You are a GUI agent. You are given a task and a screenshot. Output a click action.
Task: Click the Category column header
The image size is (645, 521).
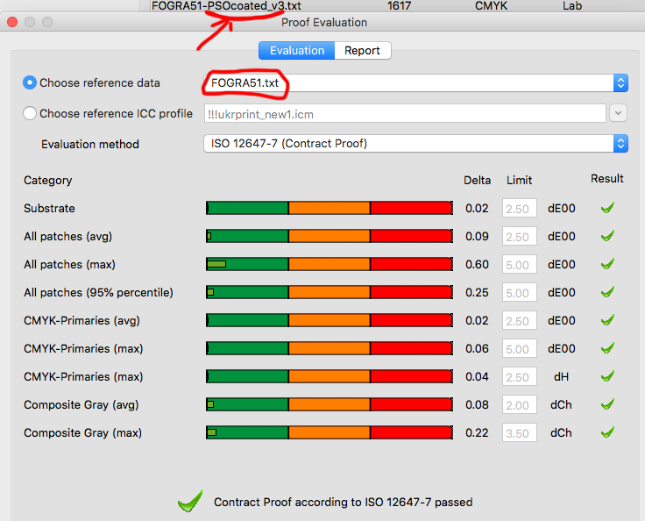click(47, 181)
